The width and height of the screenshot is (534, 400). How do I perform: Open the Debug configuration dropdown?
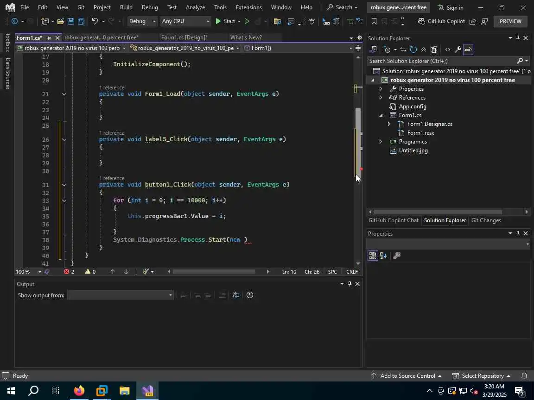(142, 21)
